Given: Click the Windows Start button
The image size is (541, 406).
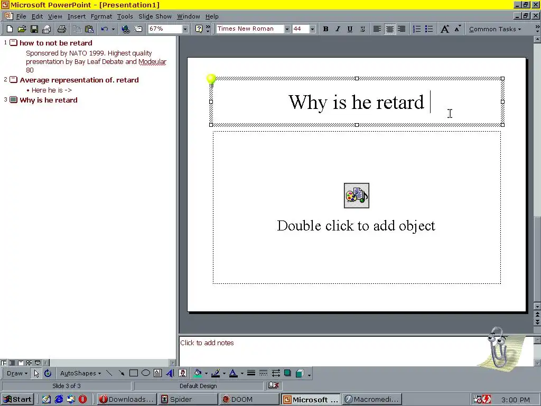Looking at the screenshot, I should tap(18, 399).
